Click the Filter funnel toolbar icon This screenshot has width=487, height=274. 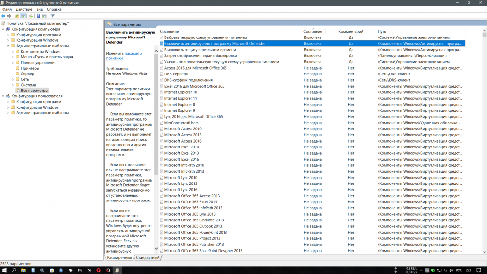coord(53,16)
